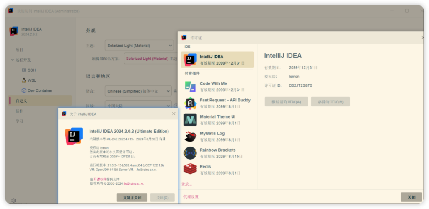Open settings gear in welcome window corner
Viewport: 429px width, 209px height.
(13, 201)
